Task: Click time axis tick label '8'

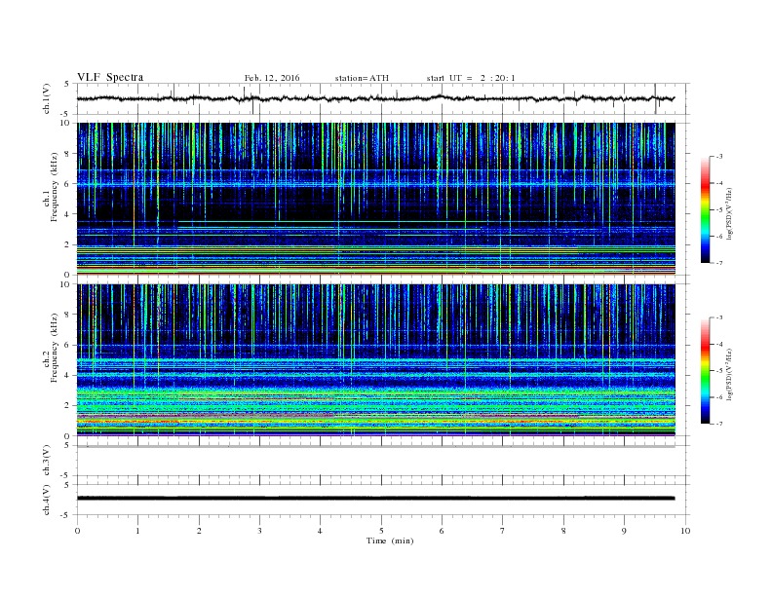Action: [563, 531]
